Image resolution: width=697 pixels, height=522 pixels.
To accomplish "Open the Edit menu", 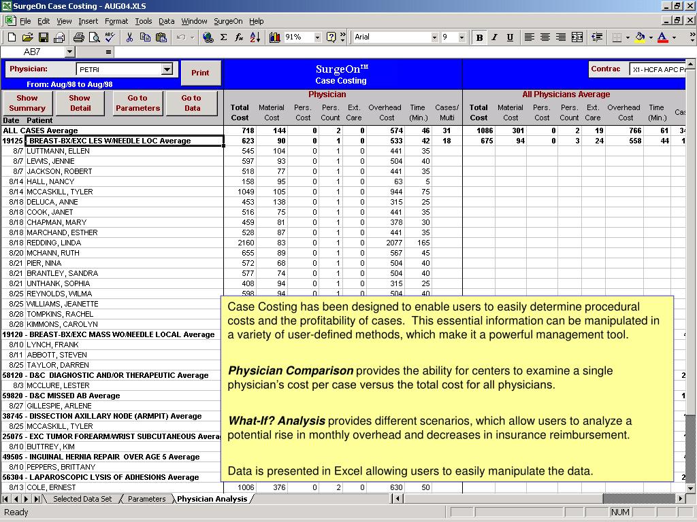I will 44,21.
